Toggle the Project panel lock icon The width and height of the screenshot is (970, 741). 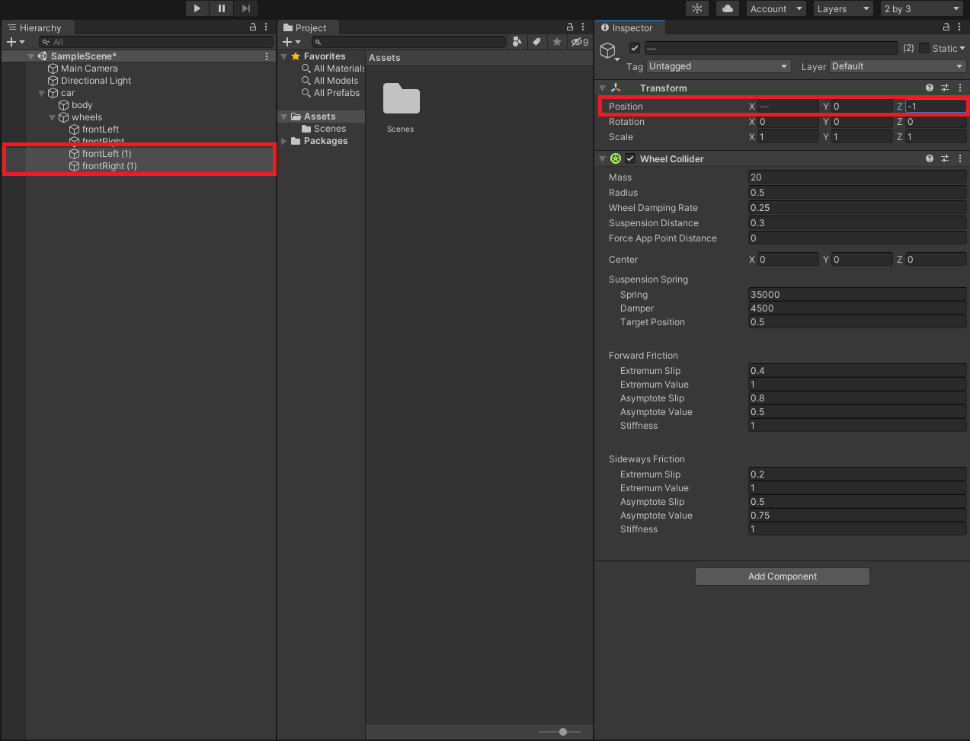(570, 27)
